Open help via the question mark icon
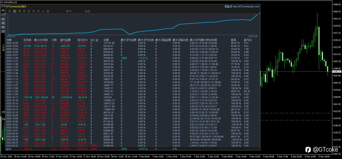 tap(3, 15)
